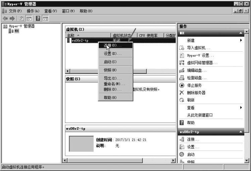Screen dimensions: 251x171
Task: Toggle the console tree toolbar icon
Action: (x=29, y=18)
